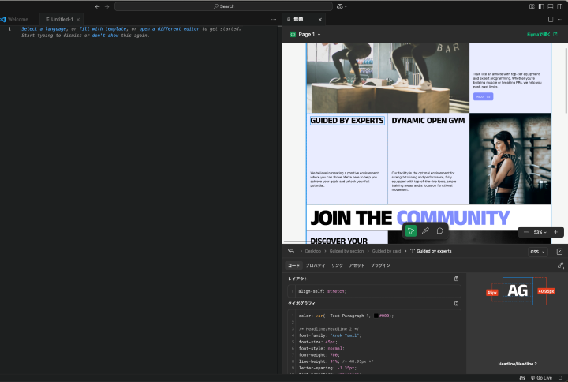Screen dimensions: 568x382
Task: Click the #000 black color swatch
Action: point(376,316)
